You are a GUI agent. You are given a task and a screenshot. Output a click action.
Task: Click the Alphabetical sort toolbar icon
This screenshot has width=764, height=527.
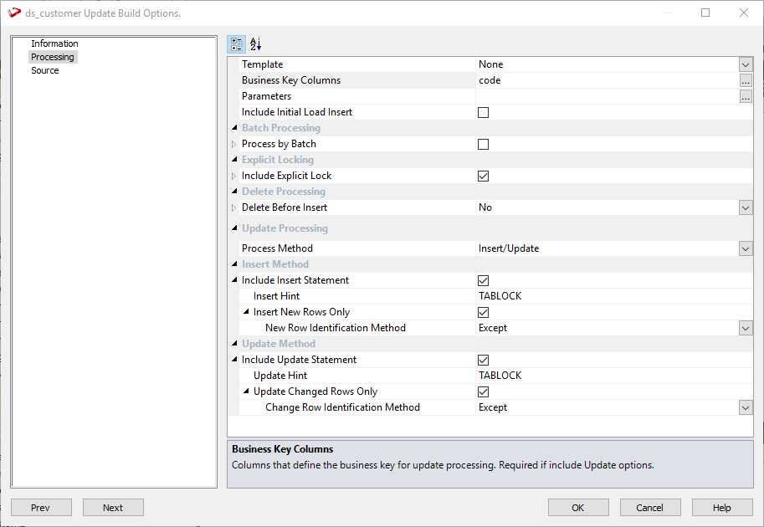(x=256, y=44)
